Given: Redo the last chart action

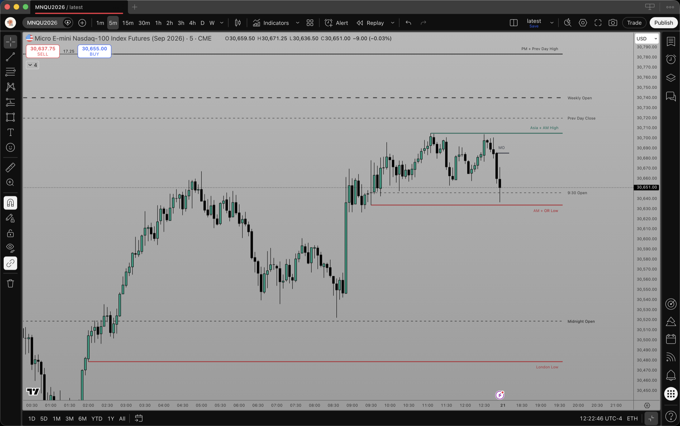Looking at the screenshot, I should [x=423, y=23].
